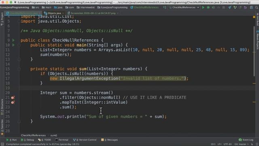Build the project with the toolbar build icon
This screenshot has width=259, height=146.
click(x=165, y=7)
